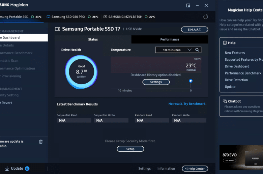Click the Chatbot speech bubbles icon
The image size is (263, 174).
(225, 101)
